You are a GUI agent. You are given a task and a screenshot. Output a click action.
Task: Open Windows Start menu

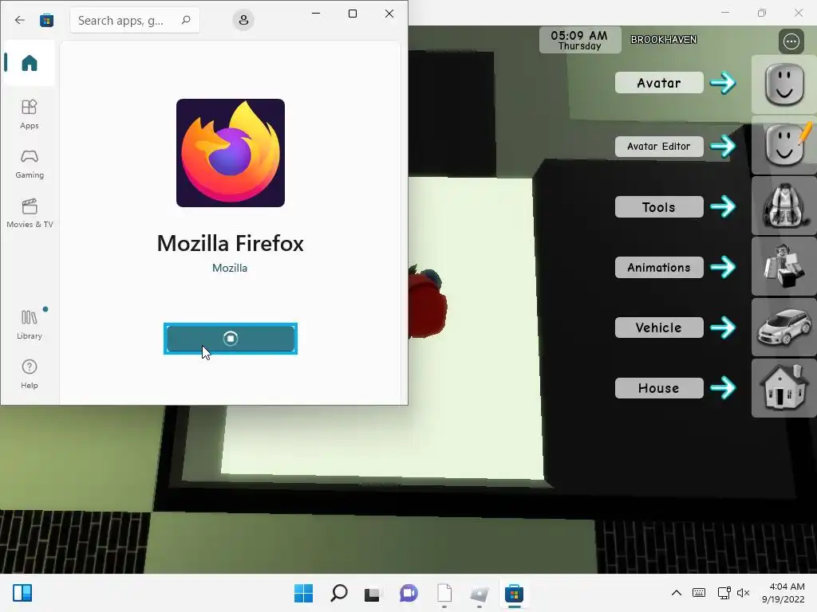304,593
